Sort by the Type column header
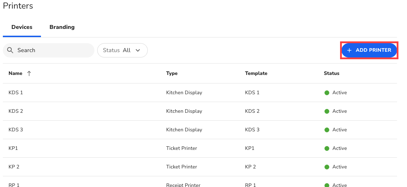The width and height of the screenshot is (407, 187). (172, 74)
